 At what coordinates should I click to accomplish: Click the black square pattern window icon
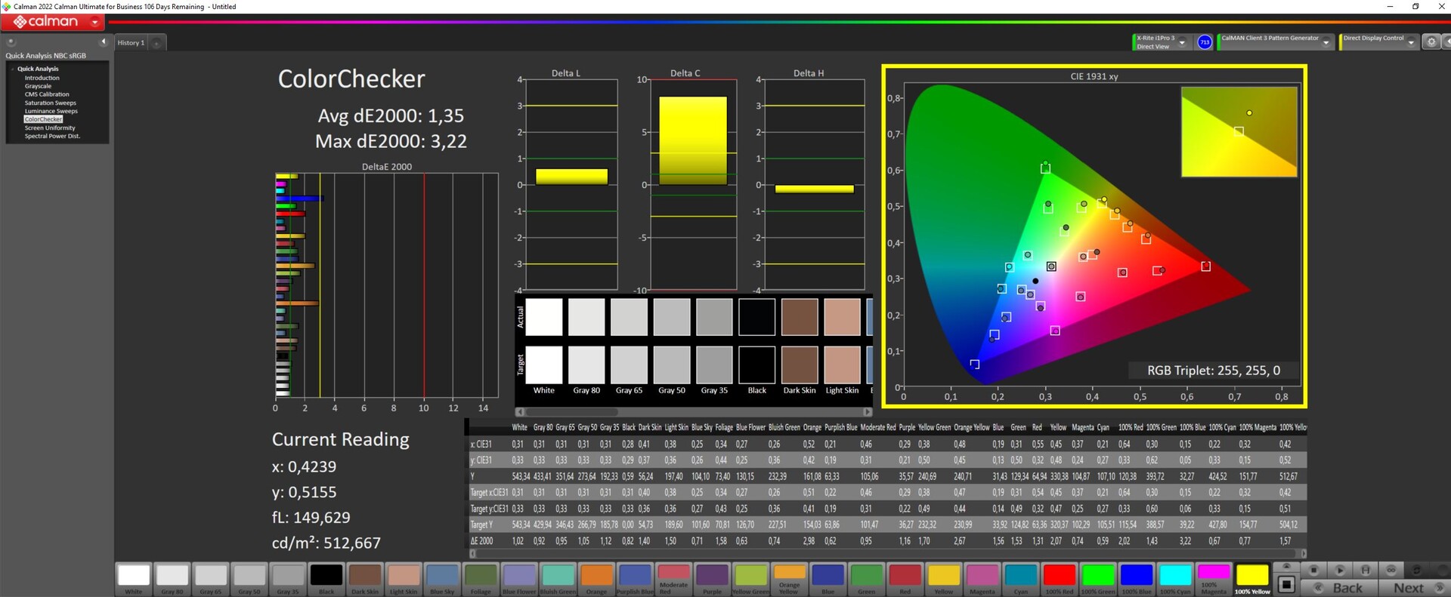tap(1286, 584)
